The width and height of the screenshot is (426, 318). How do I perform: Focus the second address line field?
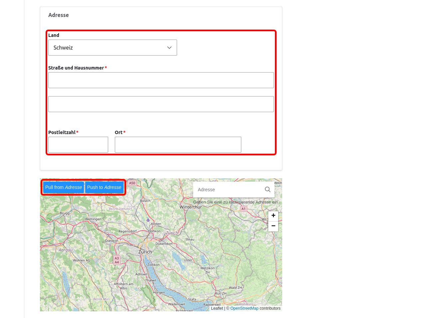(161, 104)
